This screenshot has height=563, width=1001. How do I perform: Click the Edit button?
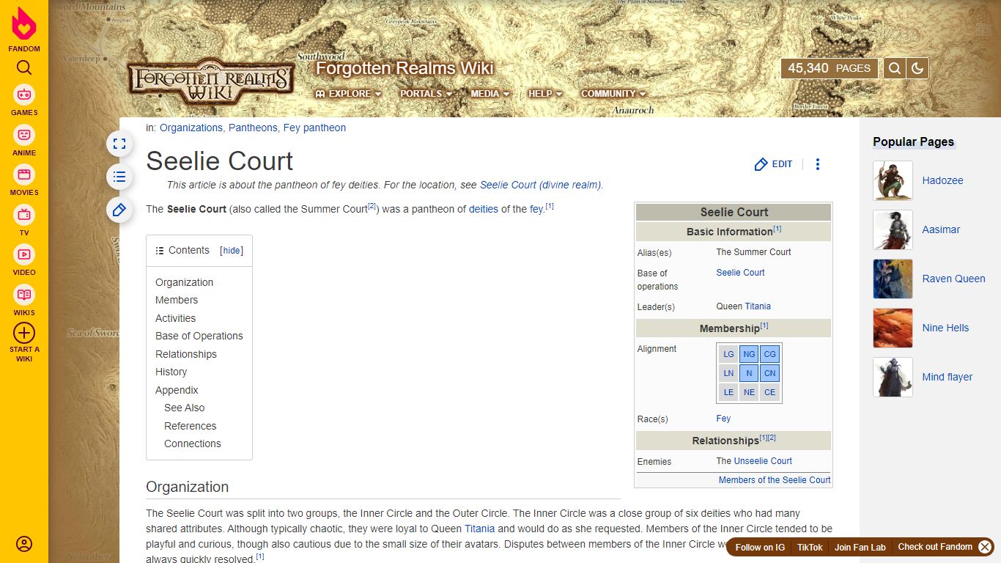click(x=774, y=164)
